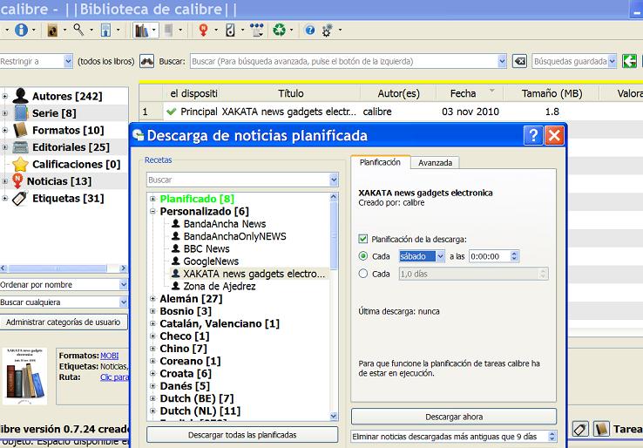This screenshot has width=643, height=448.
Task: Select 'BBC News' in the recipe list
Action: point(206,248)
